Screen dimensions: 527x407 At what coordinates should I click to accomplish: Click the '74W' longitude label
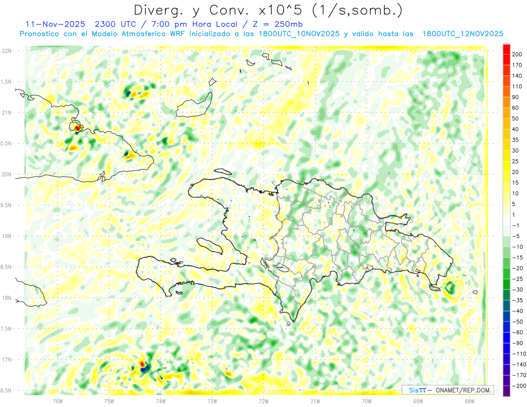[161, 401]
